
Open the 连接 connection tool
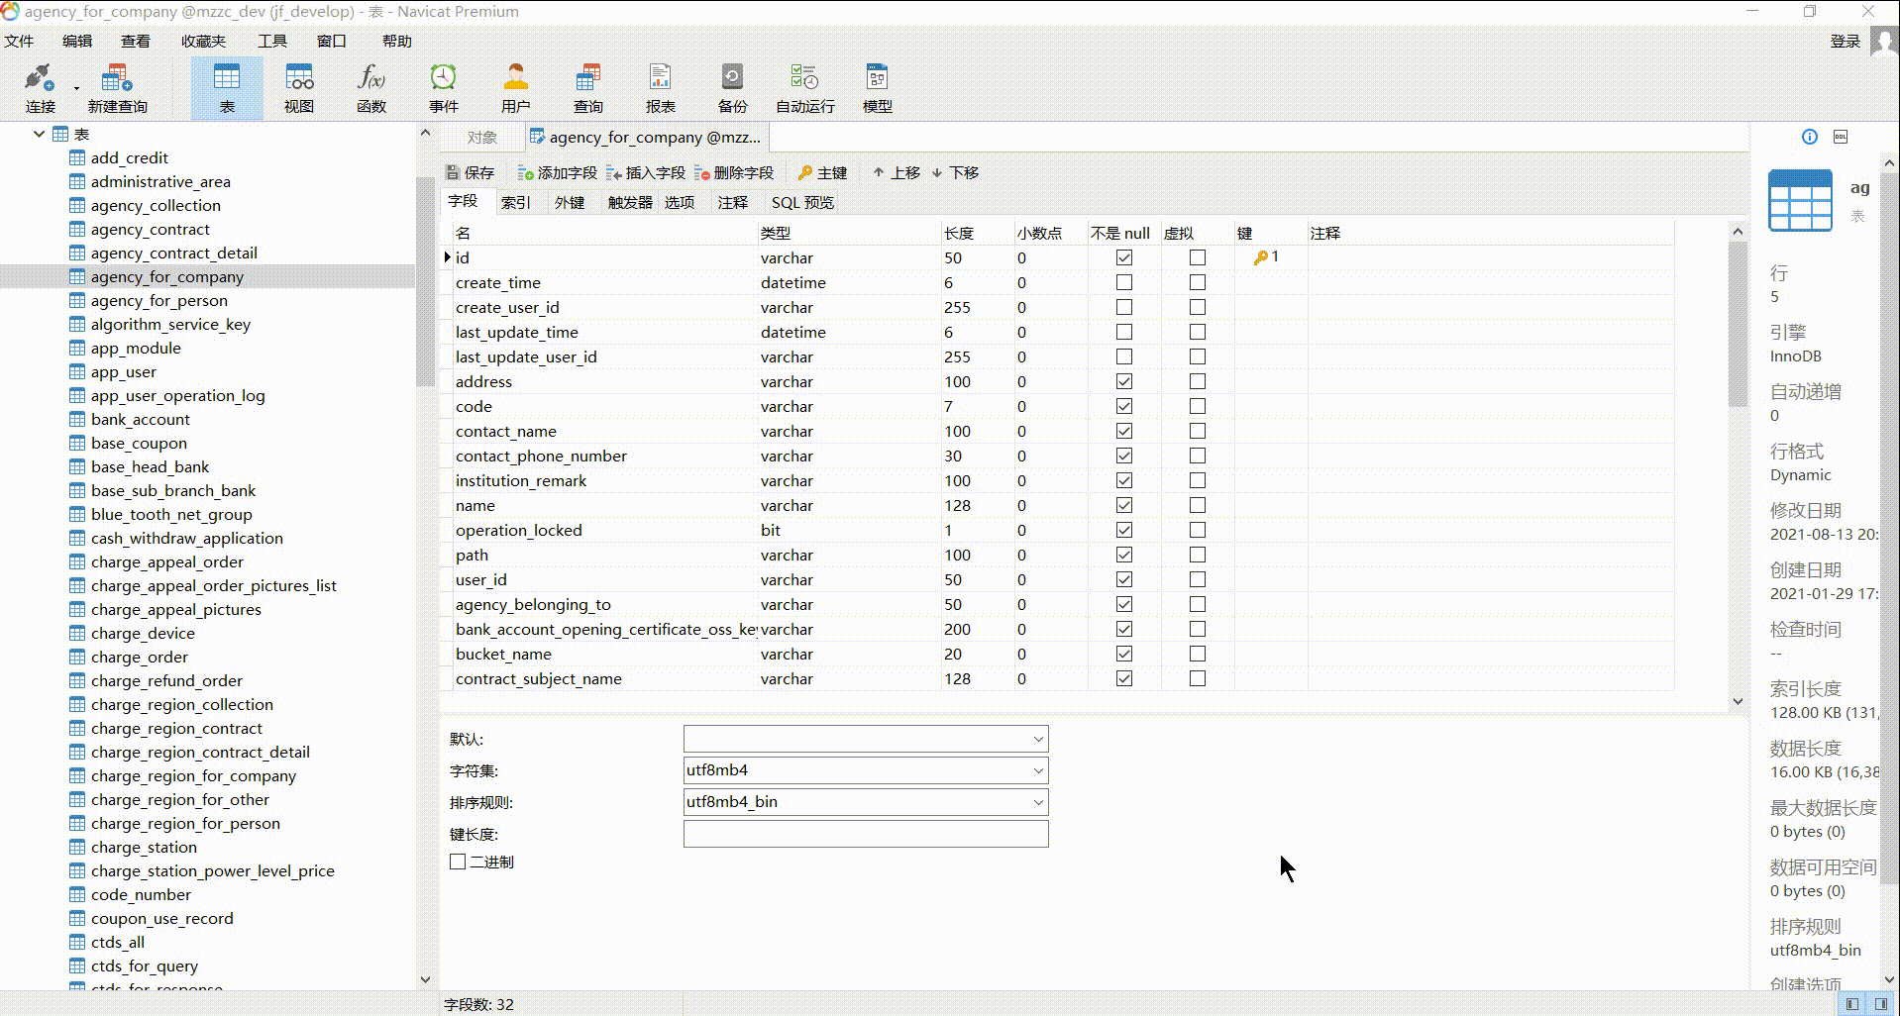39,87
